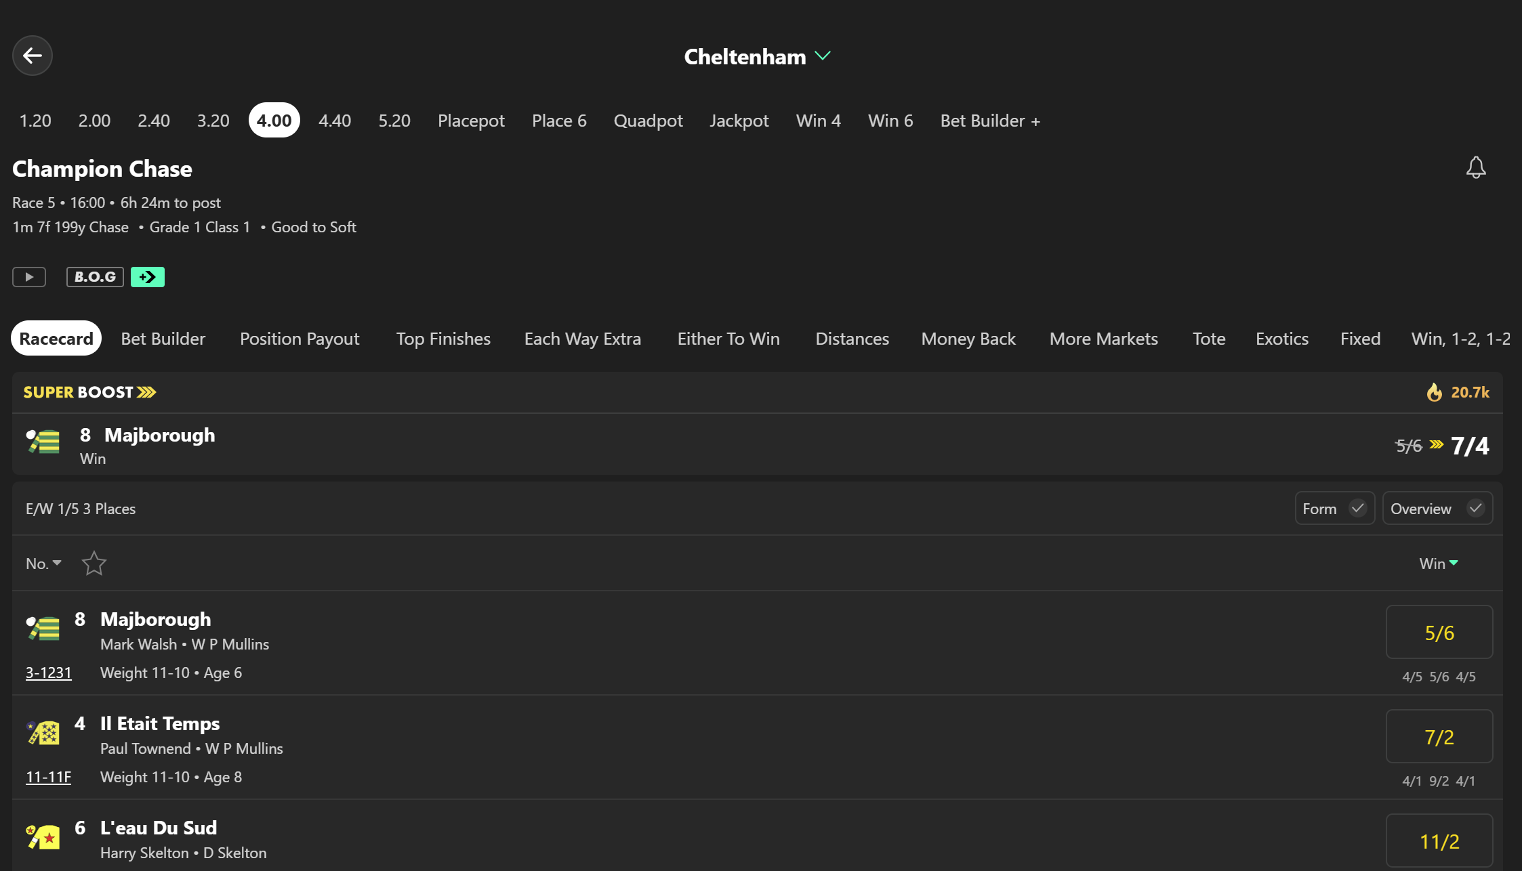The height and width of the screenshot is (871, 1522).
Task: Switch to the Money Back tab
Action: pos(968,339)
